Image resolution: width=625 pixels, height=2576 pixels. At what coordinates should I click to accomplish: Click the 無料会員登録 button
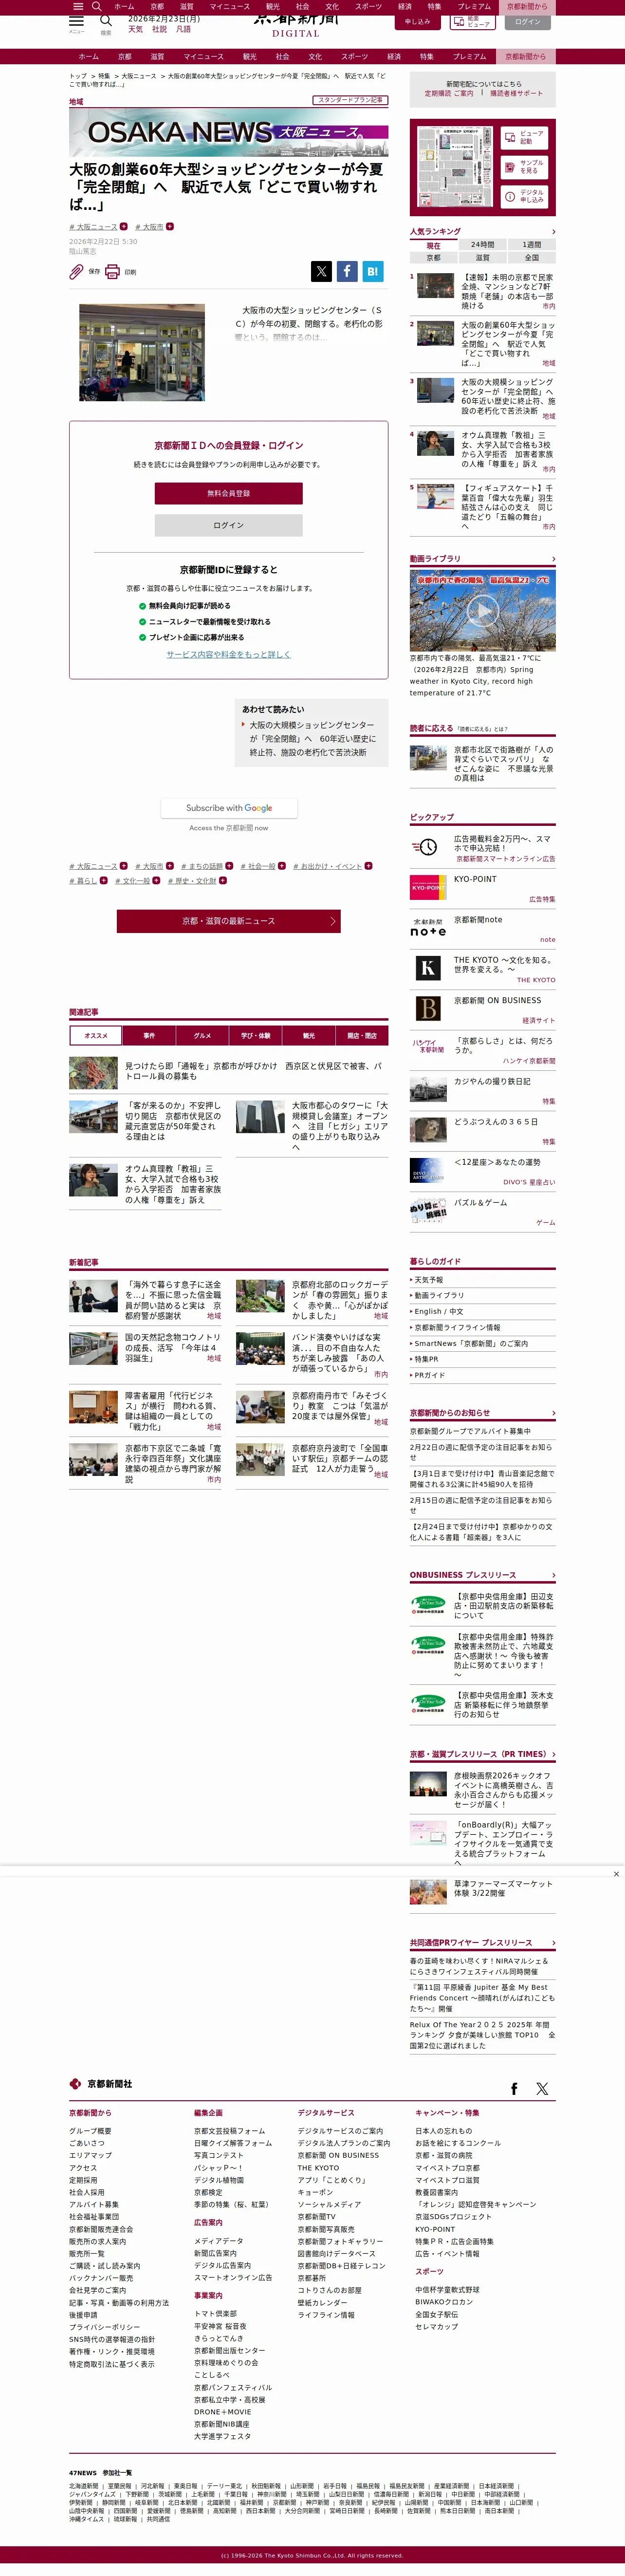(x=228, y=493)
